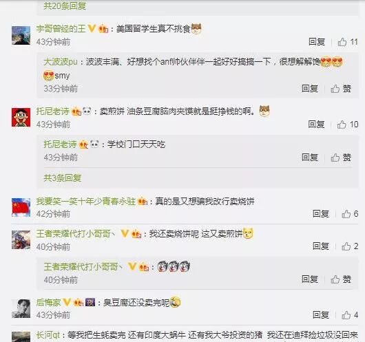Reply to 后悔家's comment
This screenshot has width=365, height=342.
click(x=321, y=314)
